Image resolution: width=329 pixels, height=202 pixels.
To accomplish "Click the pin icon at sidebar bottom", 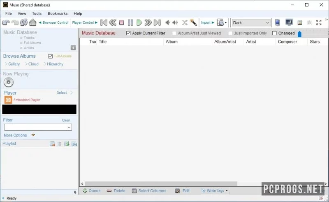I will [75, 192].
